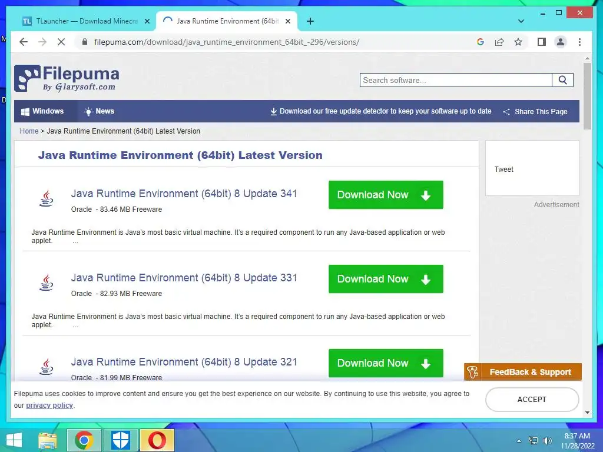Screen dimensions: 603x452
Task: Open Windows Defender shield taskbar icon
Action: 121,440
